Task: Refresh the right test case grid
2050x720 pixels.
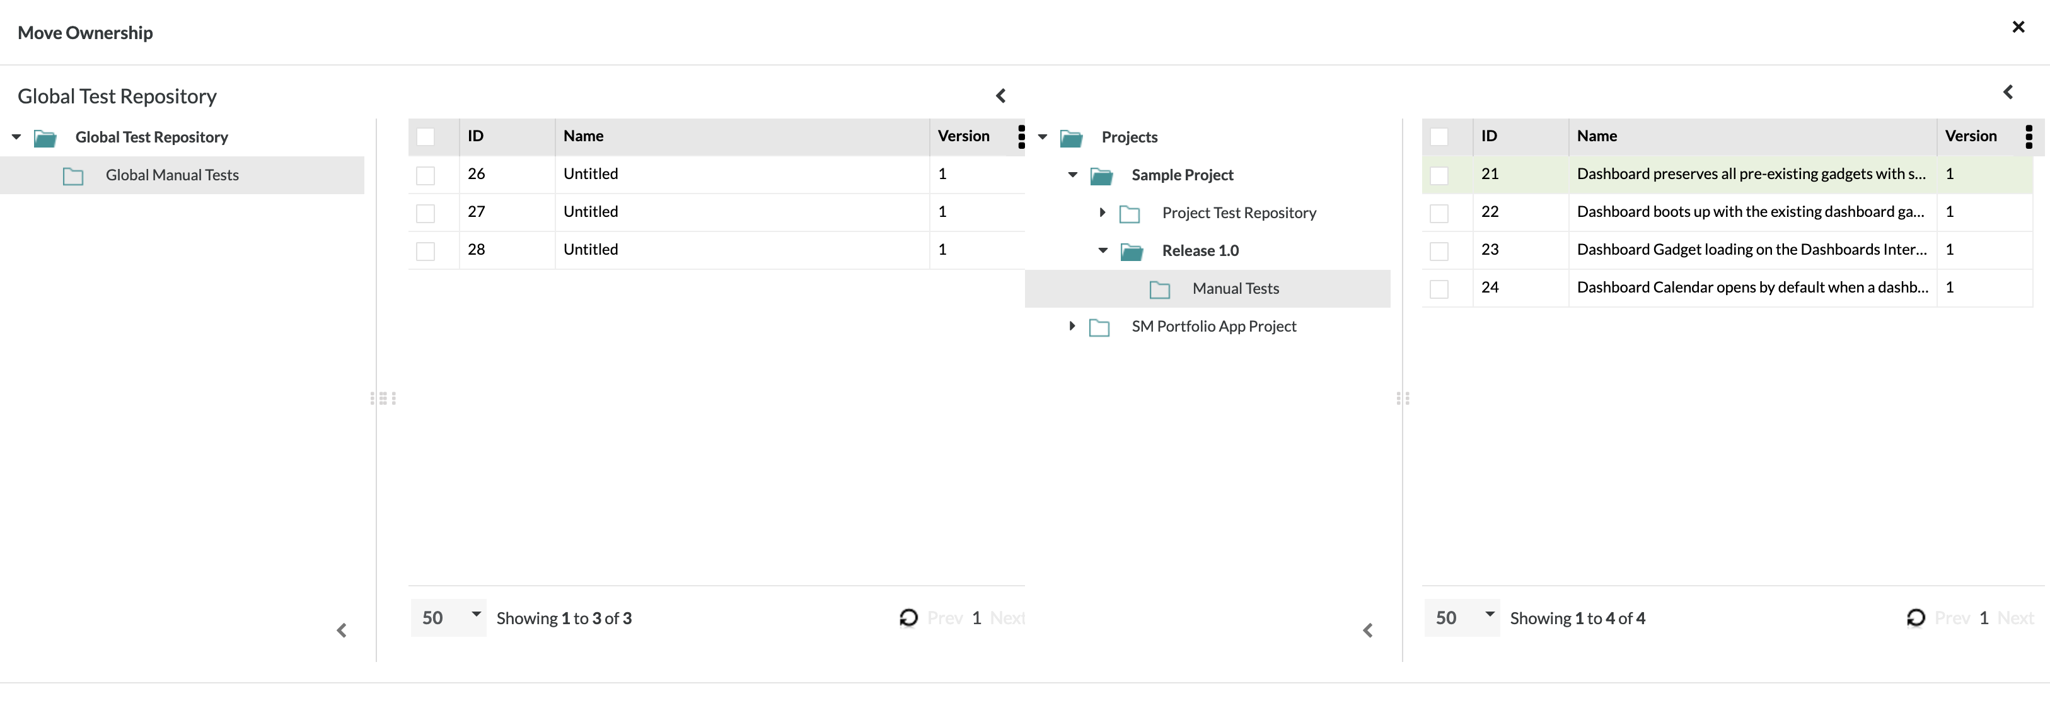Action: (x=1916, y=617)
